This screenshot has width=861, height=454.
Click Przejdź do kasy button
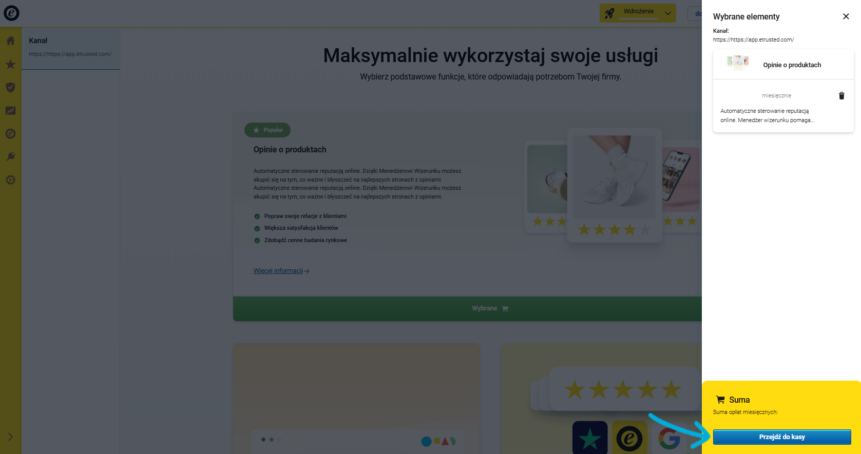point(782,437)
